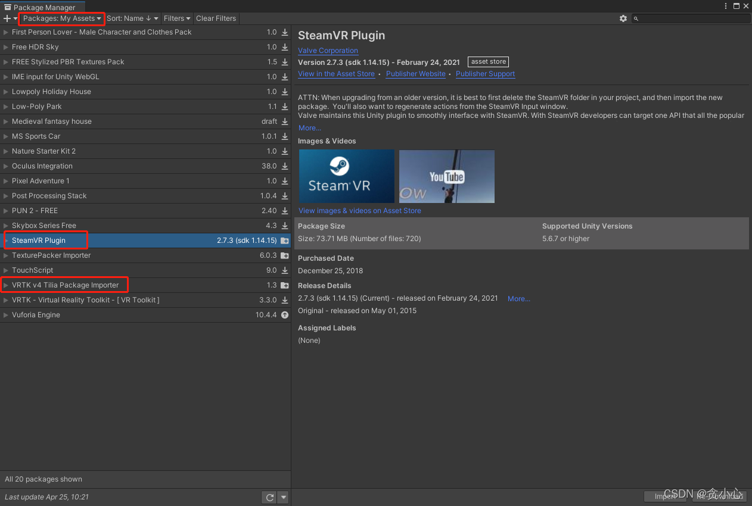Click View images & videos on Asset Store
The height and width of the screenshot is (506, 752).
click(360, 211)
